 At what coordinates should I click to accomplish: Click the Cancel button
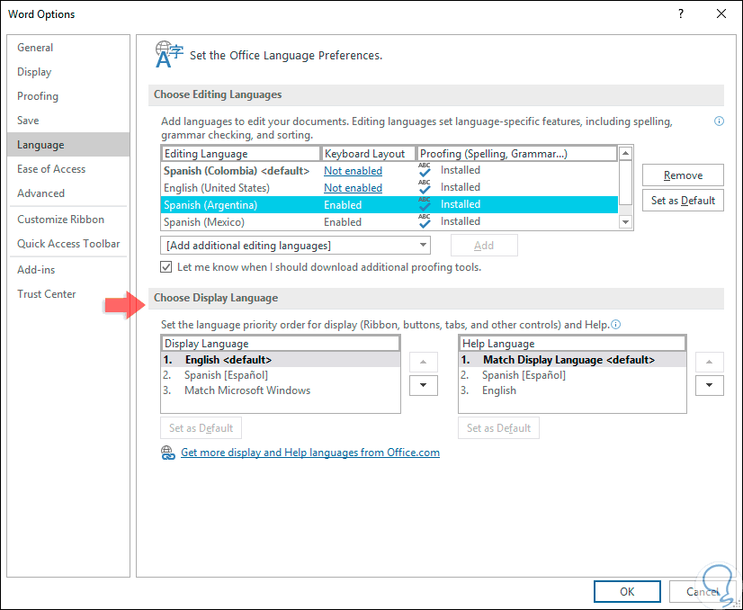(703, 591)
